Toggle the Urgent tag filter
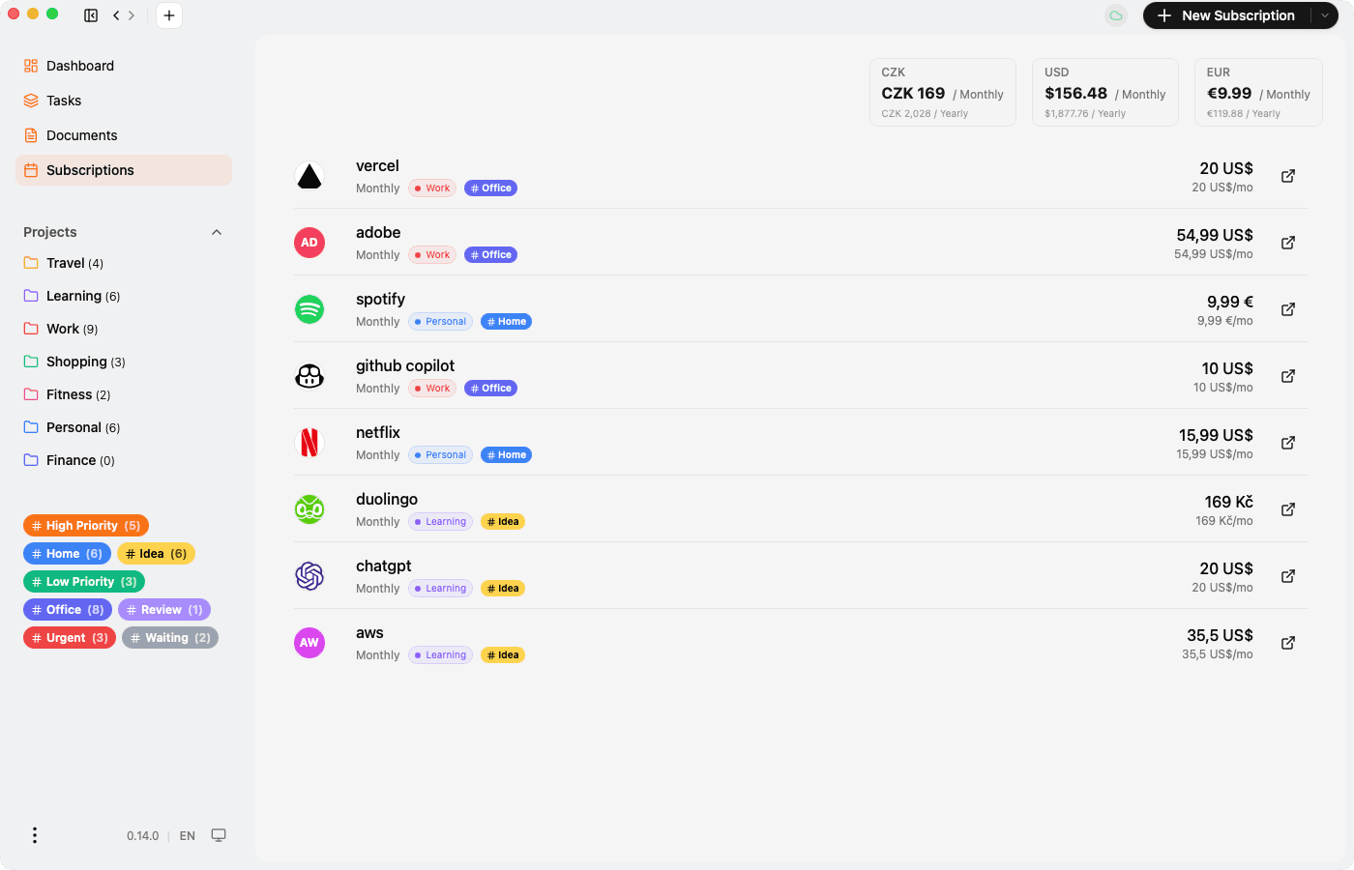This screenshot has height=870, width=1354. coord(69,637)
